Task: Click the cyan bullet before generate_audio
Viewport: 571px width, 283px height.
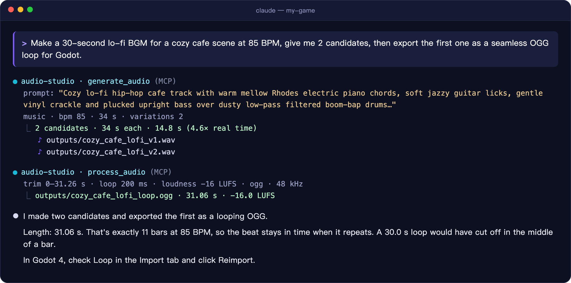Action: click(15, 82)
